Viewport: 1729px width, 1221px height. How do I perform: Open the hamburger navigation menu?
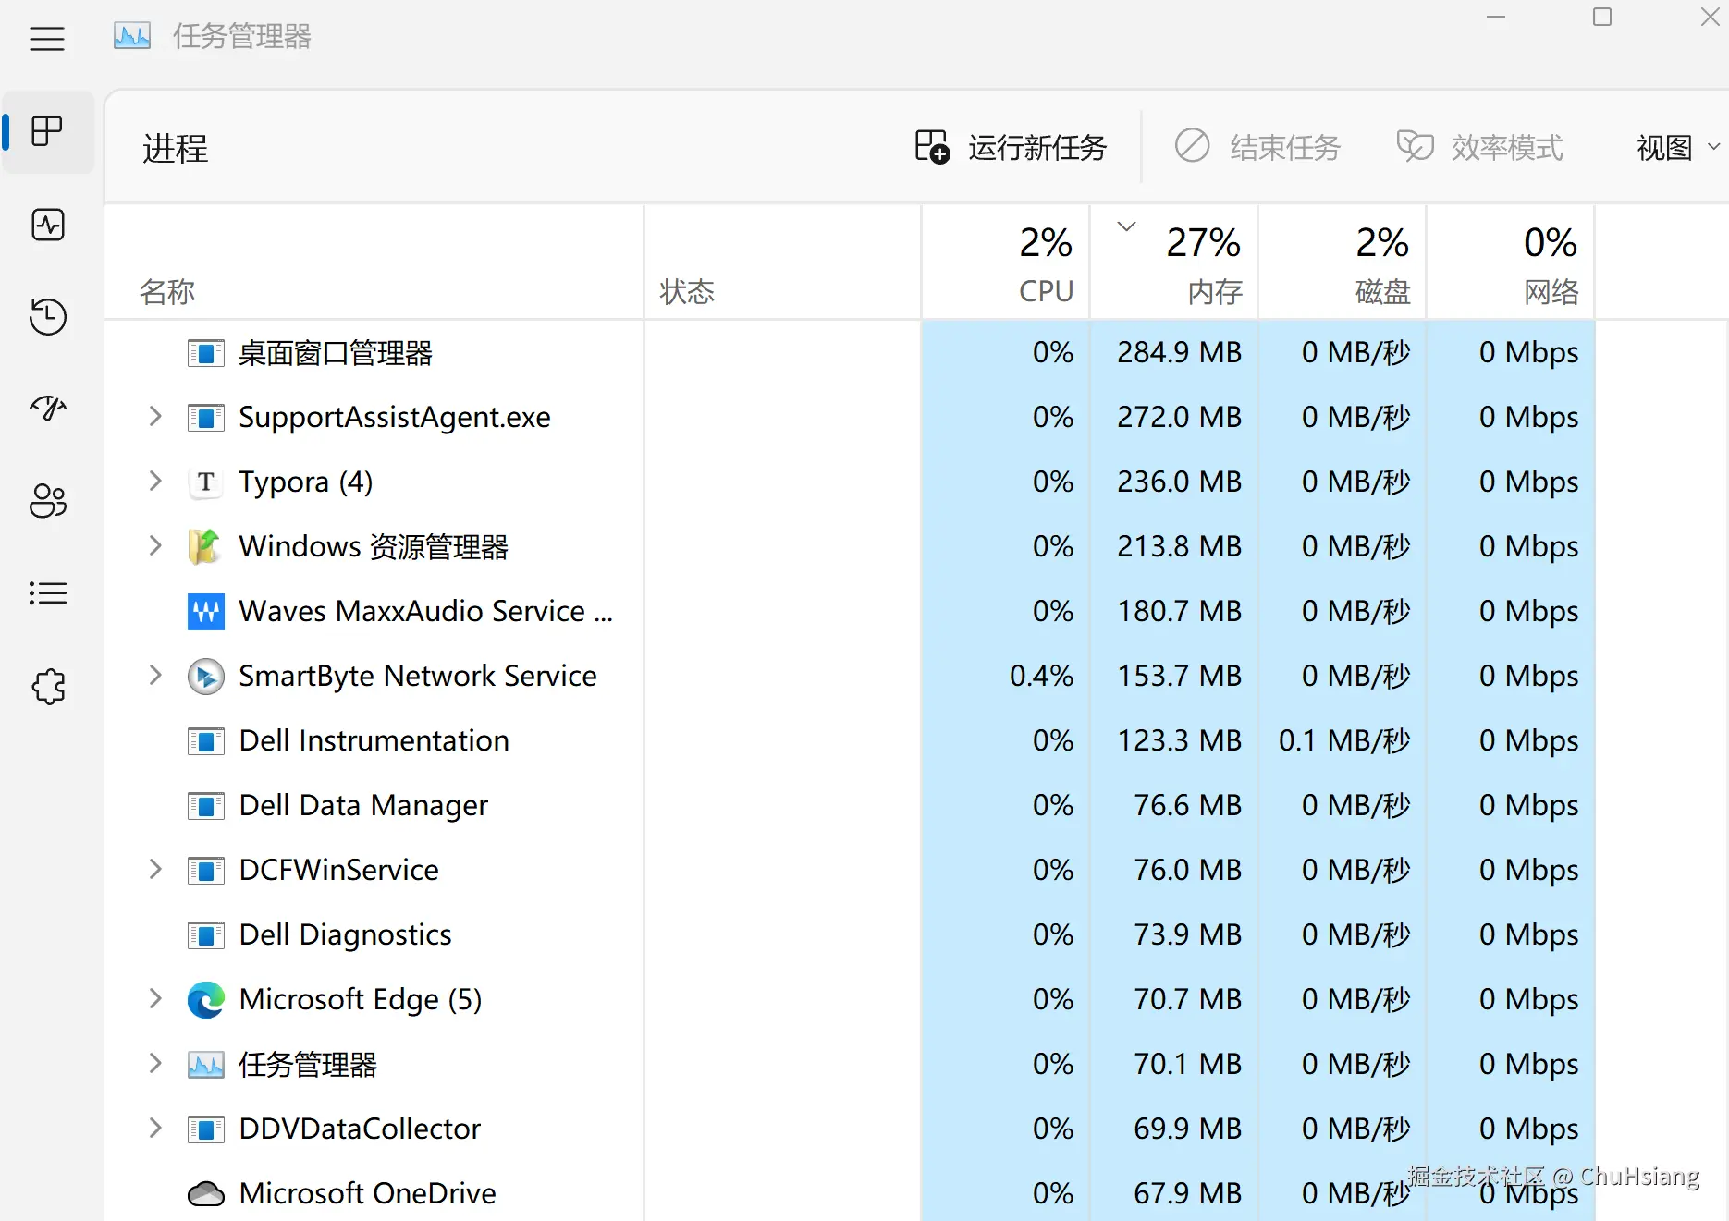click(x=47, y=38)
